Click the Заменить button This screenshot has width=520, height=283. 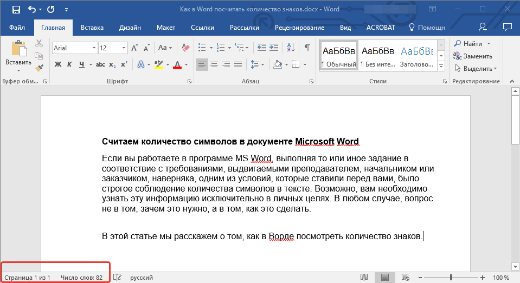[x=473, y=56]
